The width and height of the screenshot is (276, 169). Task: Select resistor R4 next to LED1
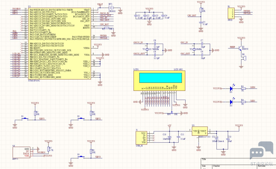pyautogui.click(x=243, y=102)
